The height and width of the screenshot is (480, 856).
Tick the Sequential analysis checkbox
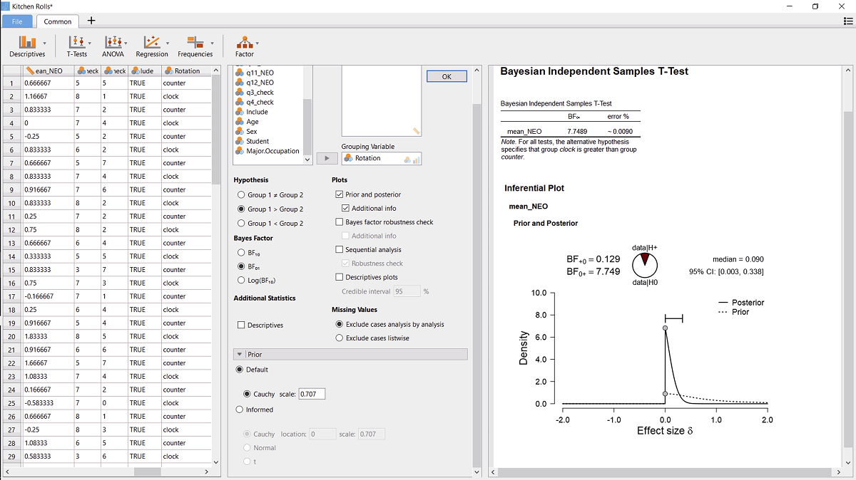(340, 250)
